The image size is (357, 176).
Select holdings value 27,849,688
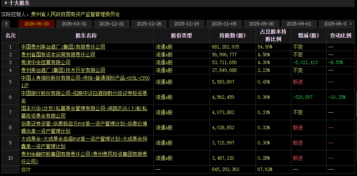pos(224,70)
